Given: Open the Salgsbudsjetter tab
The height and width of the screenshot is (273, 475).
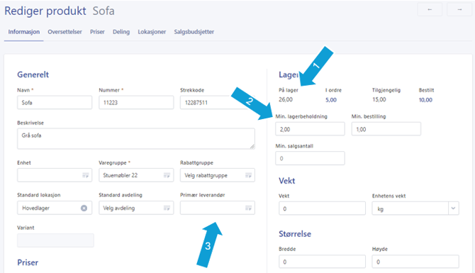Looking at the screenshot, I should coord(194,32).
